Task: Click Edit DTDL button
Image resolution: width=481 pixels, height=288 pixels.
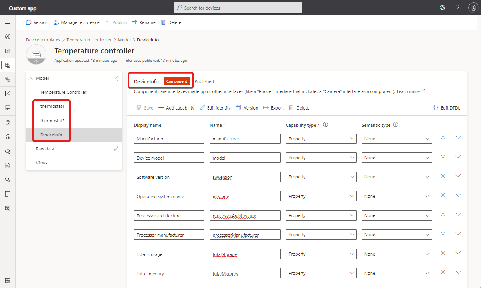Action: (447, 108)
